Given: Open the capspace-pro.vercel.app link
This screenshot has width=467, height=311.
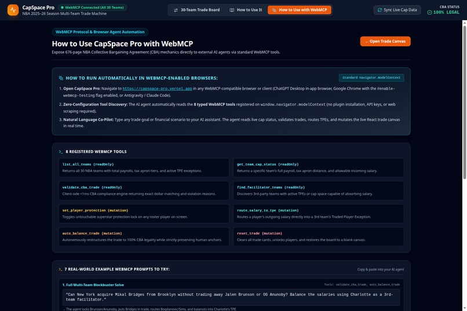Looking at the screenshot, I should [x=157, y=89].
